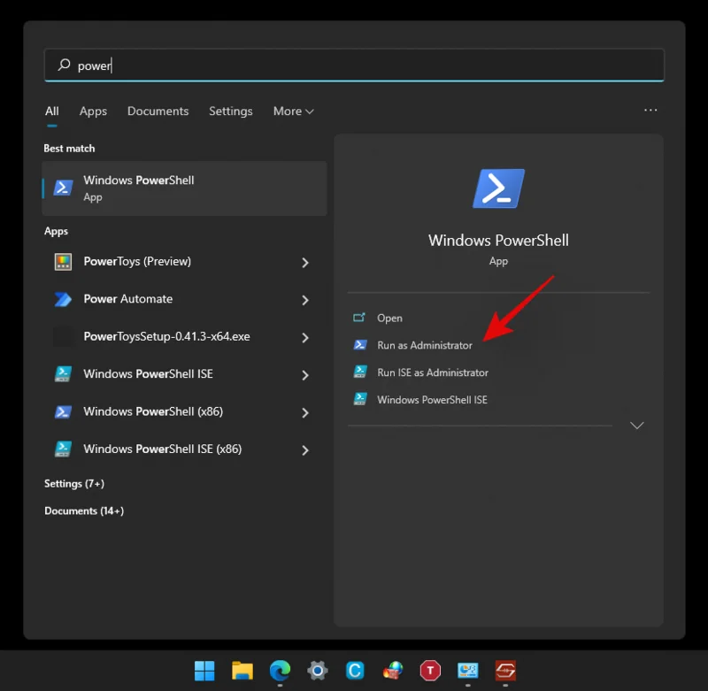Launch Microsoft Edge from the taskbar

point(280,671)
